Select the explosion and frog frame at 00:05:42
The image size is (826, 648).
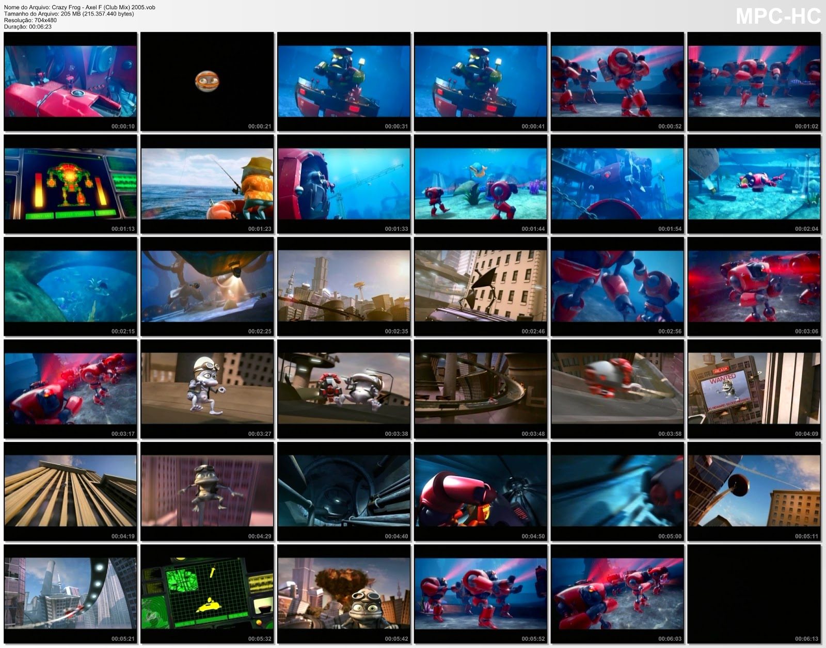[344, 594]
